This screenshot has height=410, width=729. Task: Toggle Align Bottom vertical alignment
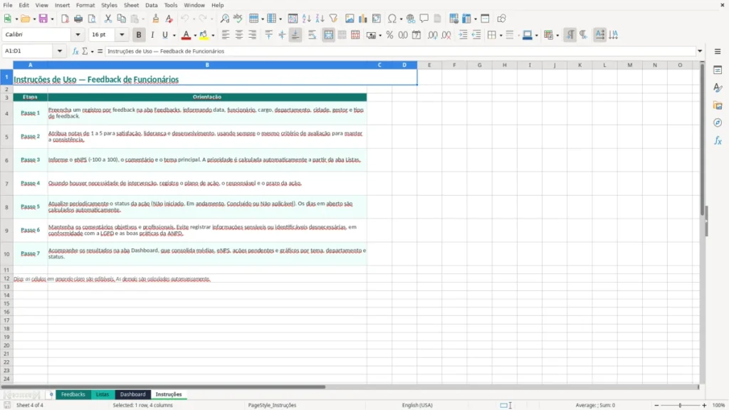[x=295, y=35]
